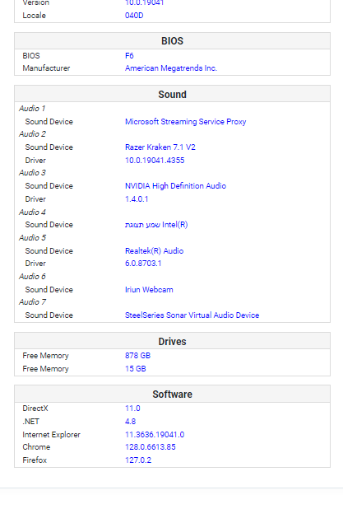Click the DirectX label

[35, 409]
